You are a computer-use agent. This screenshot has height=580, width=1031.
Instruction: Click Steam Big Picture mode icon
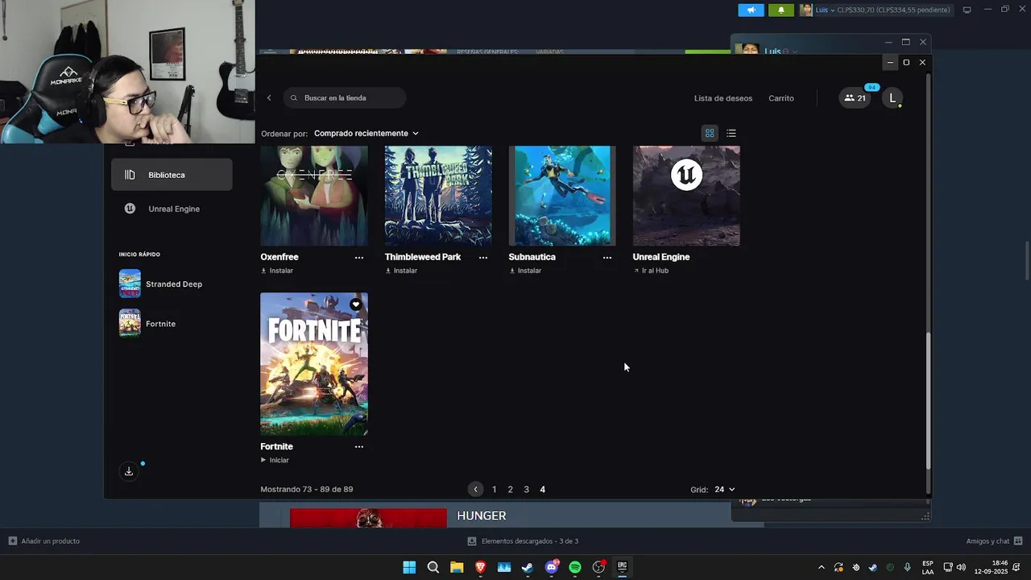click(967, 10)
